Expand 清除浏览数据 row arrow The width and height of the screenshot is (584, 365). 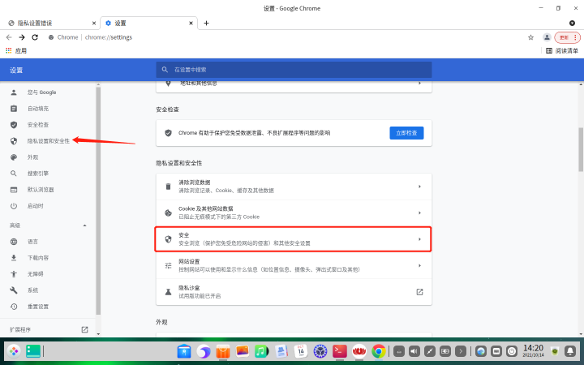[x=419, y=187]
